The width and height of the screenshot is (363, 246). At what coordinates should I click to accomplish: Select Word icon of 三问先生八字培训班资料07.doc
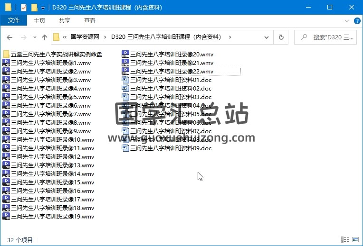click(125, 131)
